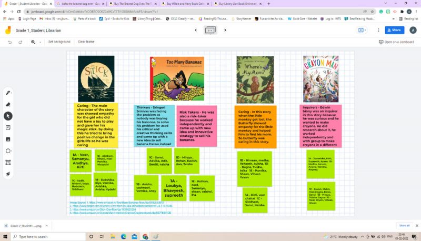Select the Pen tool in Jamboard sidebar
This screenshot has width=421, height=241.
coord(8,93)
